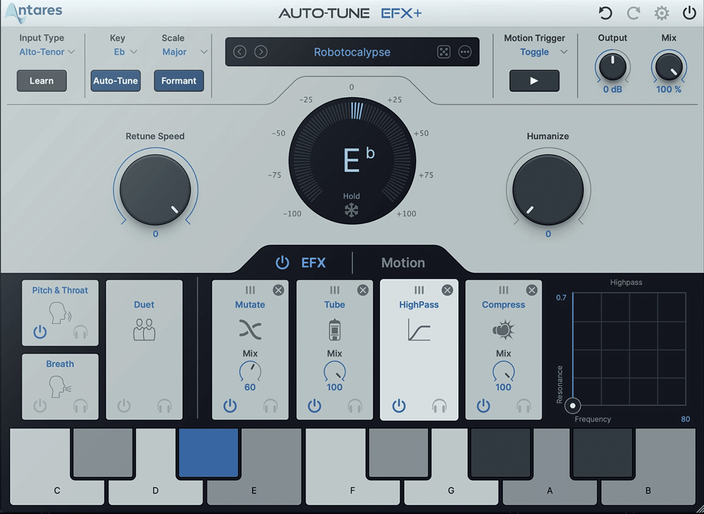Solo Pitch & Throat with headphones icon
Image resolution: width=704 pixels, height=514 pixels.
click(81, 332)
